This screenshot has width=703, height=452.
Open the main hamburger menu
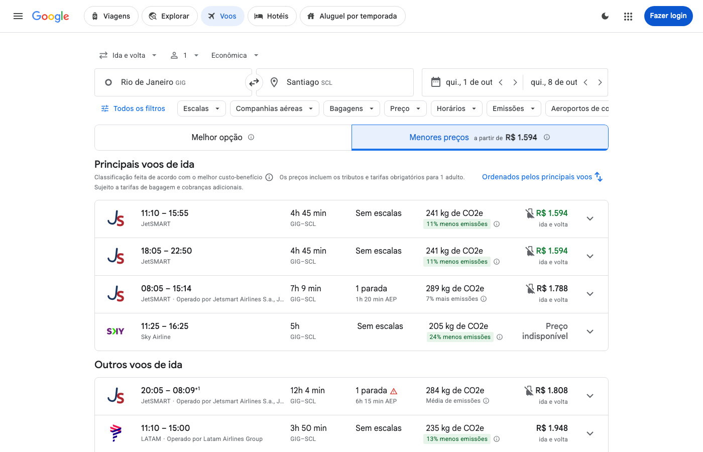(18, 16)
